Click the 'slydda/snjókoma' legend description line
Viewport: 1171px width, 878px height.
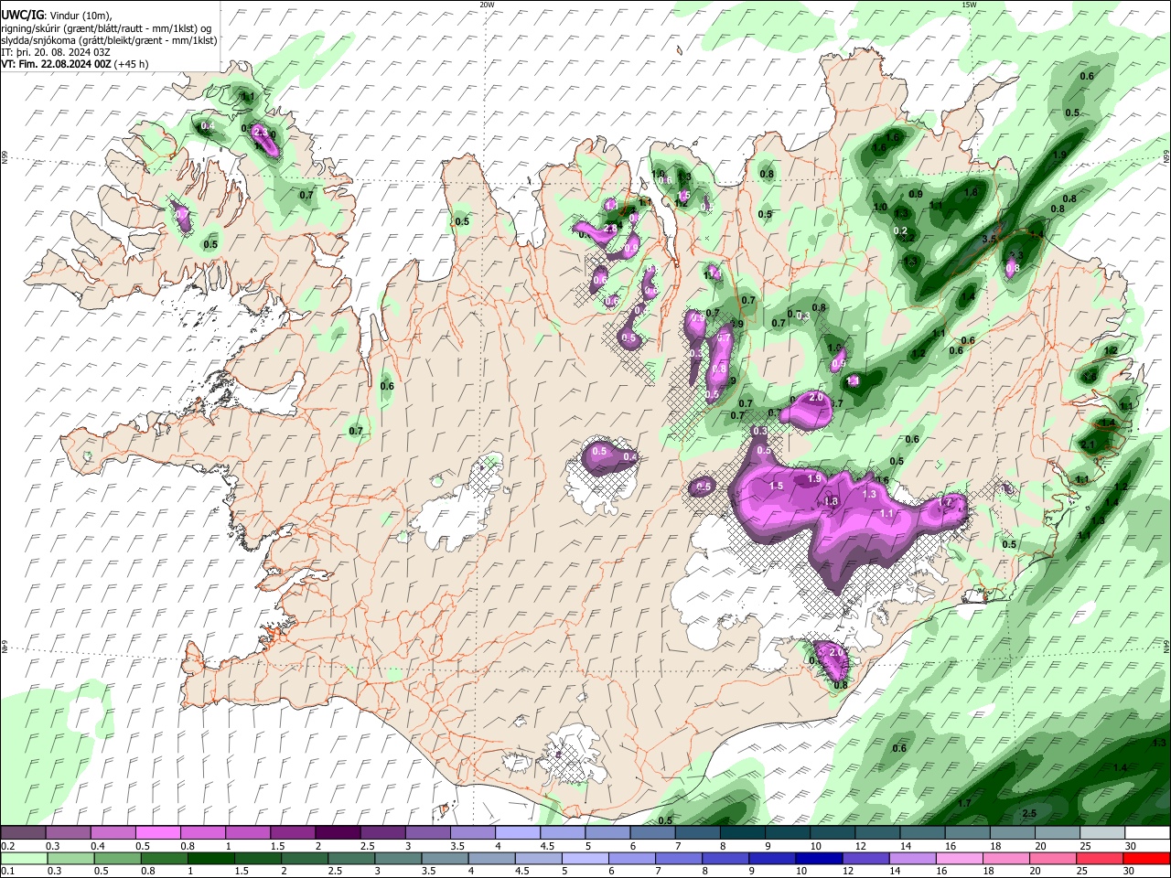(109, 40)
